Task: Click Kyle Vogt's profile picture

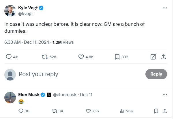Action: tap(10, 10)
